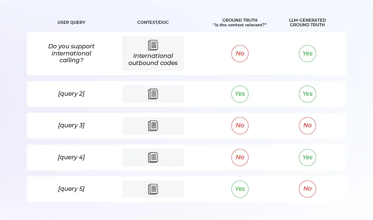This screenshot has width=373, height=220.
Task: Click query 3 LLM-generated No circle
Action: [x=307, y=125]
